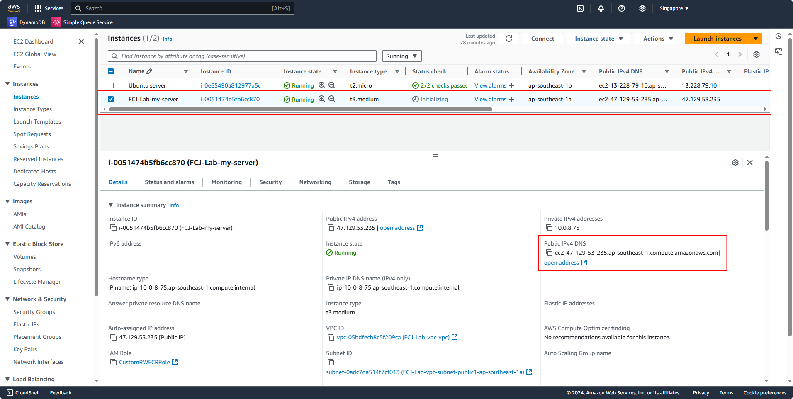Click the details panel vertical scrollbar
Viewport: 793px width, 399px height.
(766, 195)
